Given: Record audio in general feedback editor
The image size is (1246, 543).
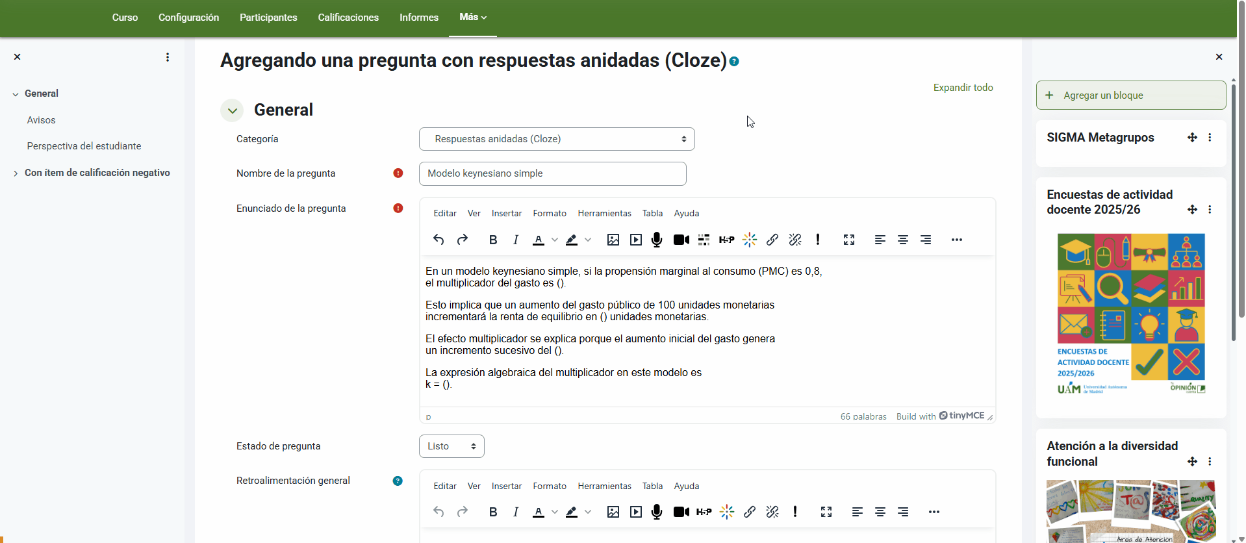Looking at the screenshot, I should click(x=657, y=512).
